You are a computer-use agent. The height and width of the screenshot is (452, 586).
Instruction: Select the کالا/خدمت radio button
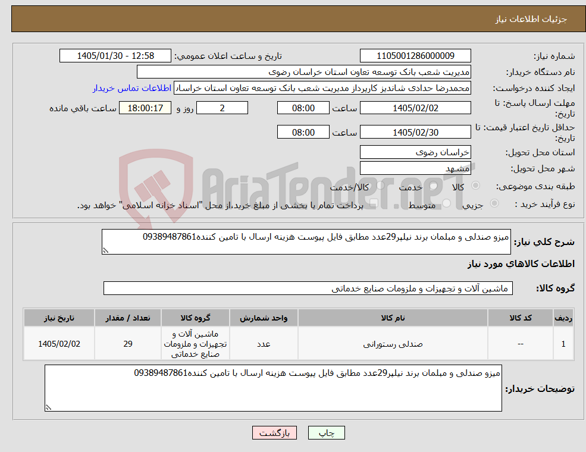pyautogui.click(x=380, y=186)
